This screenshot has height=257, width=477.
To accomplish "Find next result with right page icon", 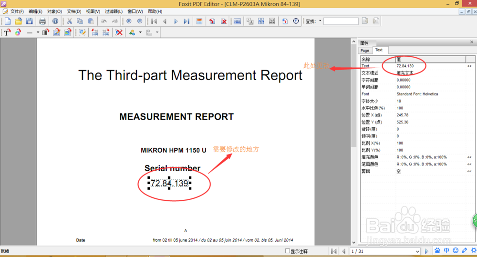I will tap(376, 21).
